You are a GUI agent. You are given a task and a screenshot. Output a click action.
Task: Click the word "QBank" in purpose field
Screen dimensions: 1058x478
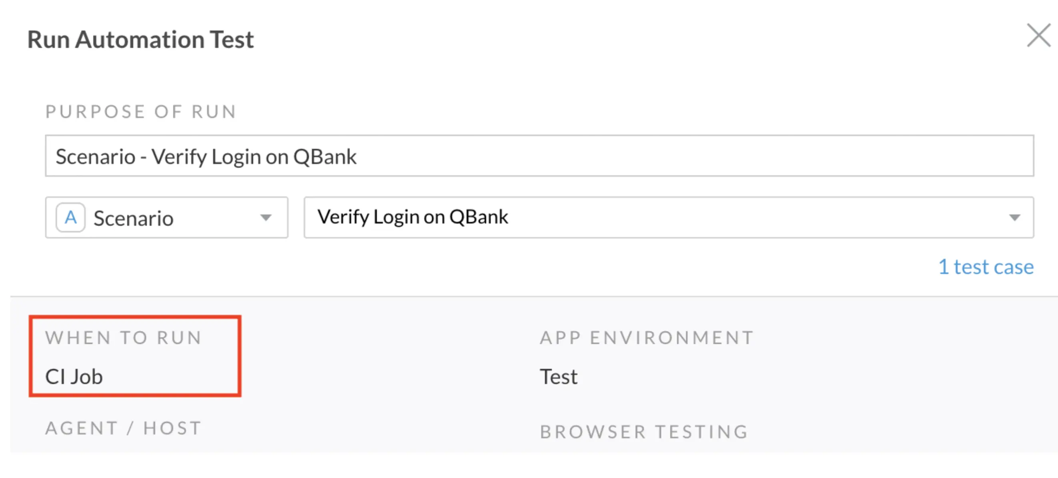[x=325, y=157]
